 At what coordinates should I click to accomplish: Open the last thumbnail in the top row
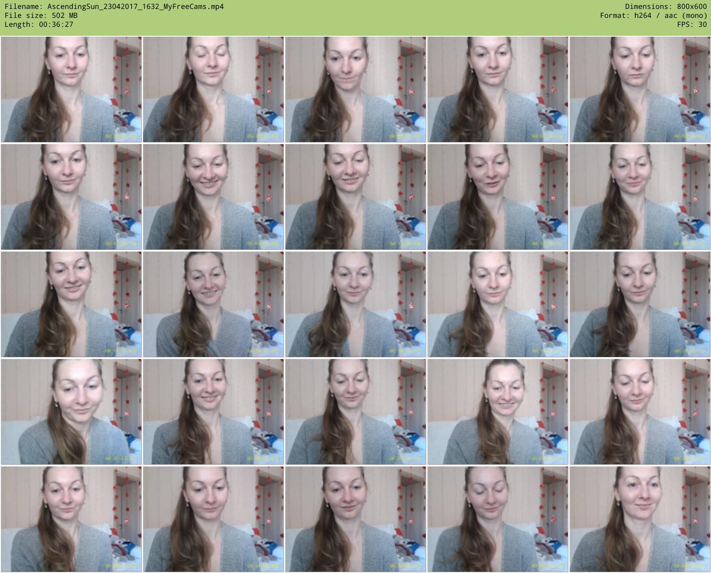(x=640, y=90)
